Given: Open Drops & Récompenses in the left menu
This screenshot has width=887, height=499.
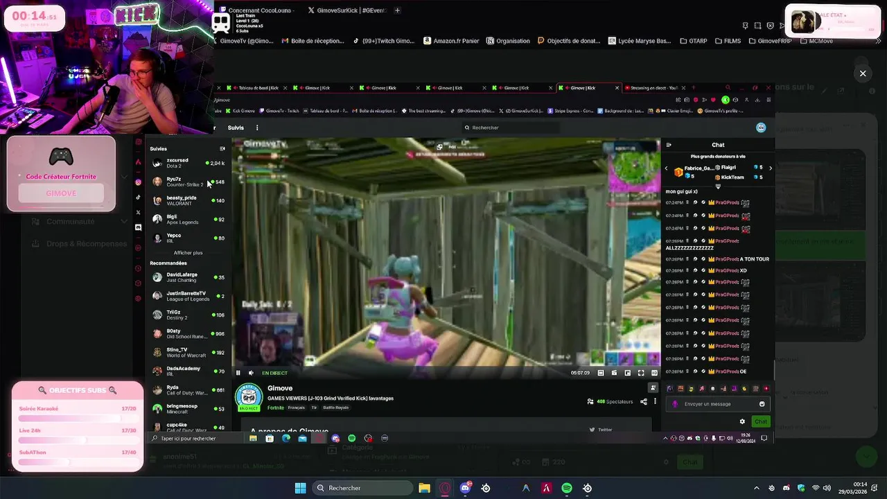Looking at the screenshot, I should click(x=80, y=244).
